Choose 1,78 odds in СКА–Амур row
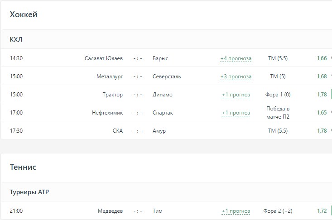 tap(322, 131)
